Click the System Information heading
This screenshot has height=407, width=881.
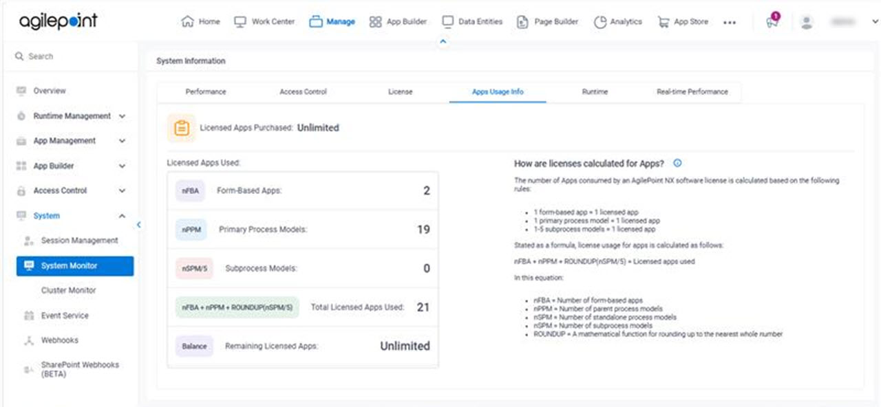coord(191,61)
